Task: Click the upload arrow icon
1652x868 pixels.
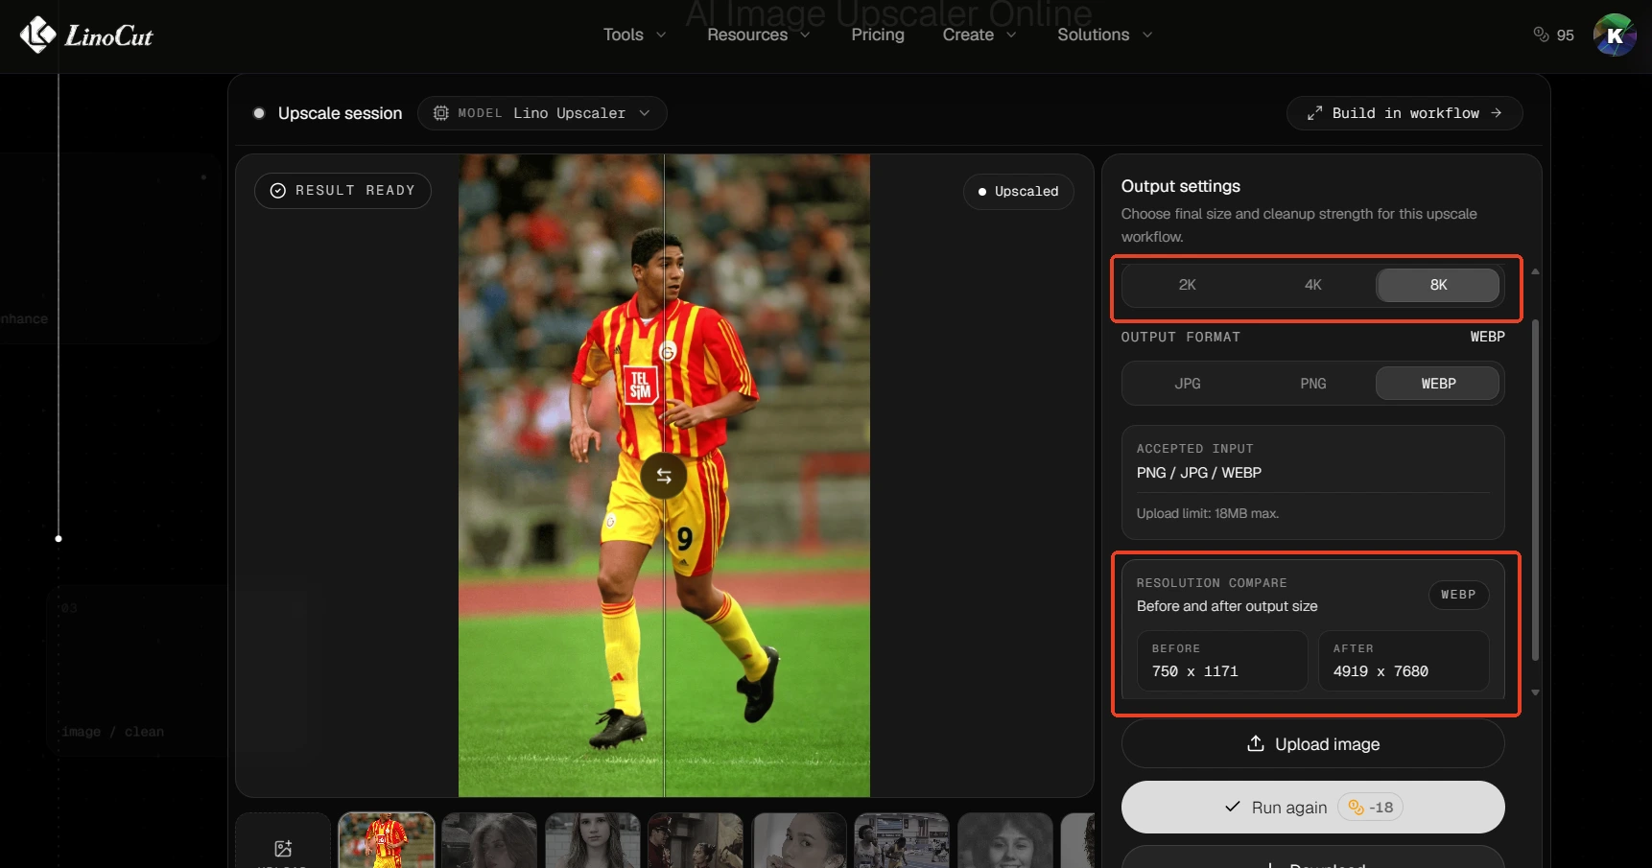Action: click(1255, 743)
